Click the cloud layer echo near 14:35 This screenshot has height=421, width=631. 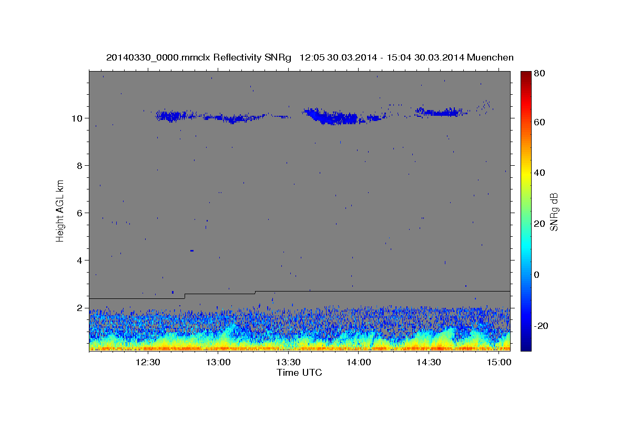tap(441, 112)
